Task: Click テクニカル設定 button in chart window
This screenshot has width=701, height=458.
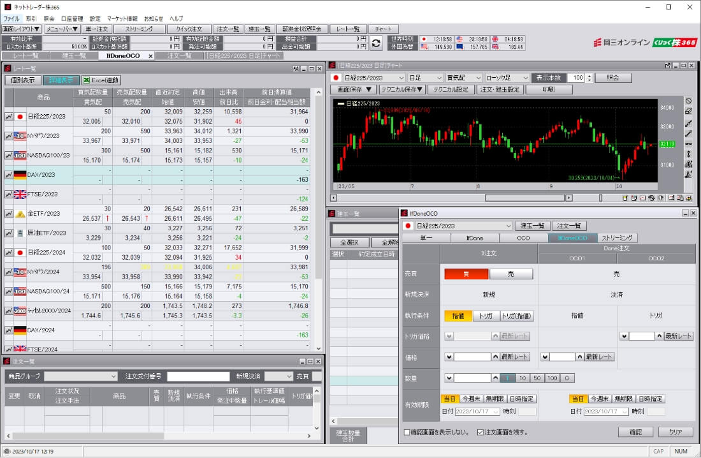Action: (451, 89)
